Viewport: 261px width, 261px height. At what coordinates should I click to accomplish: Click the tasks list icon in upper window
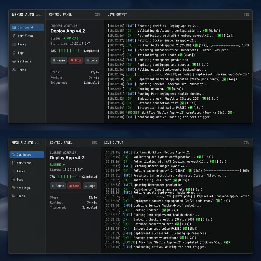click(x=14, y=44)
